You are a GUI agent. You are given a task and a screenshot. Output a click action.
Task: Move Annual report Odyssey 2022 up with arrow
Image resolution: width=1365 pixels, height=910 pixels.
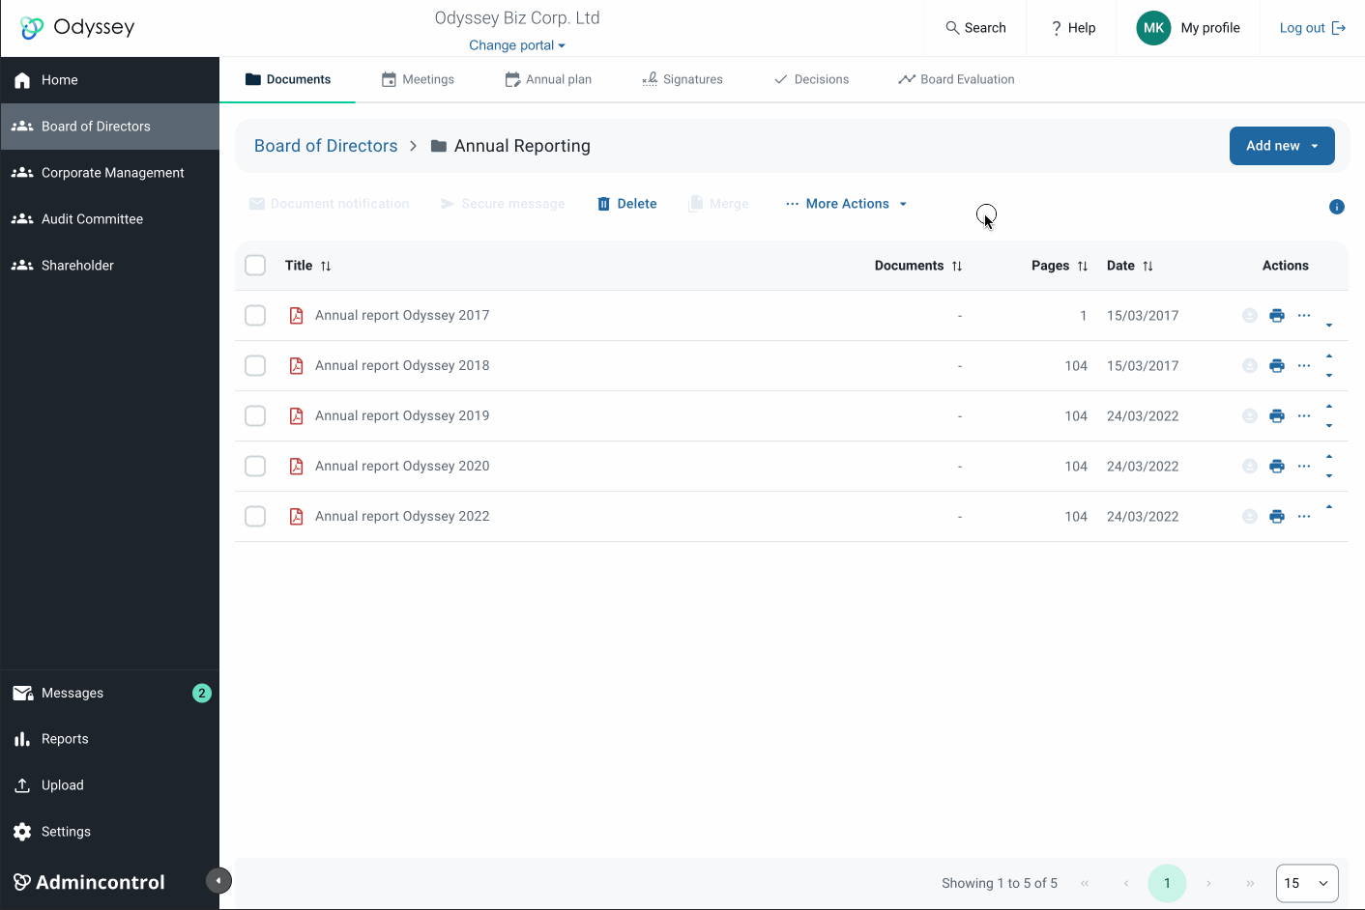[x=1329, y=507]
